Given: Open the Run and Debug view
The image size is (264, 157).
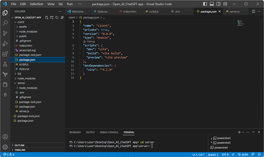Looking at the screenshot, I should (x=5, y=44).
